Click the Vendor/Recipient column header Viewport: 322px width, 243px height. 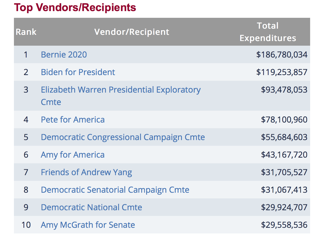132,32
